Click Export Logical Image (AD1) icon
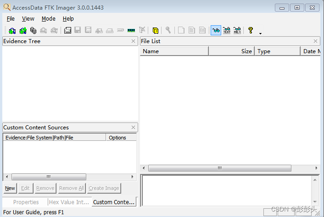 [x=88, y=30]
